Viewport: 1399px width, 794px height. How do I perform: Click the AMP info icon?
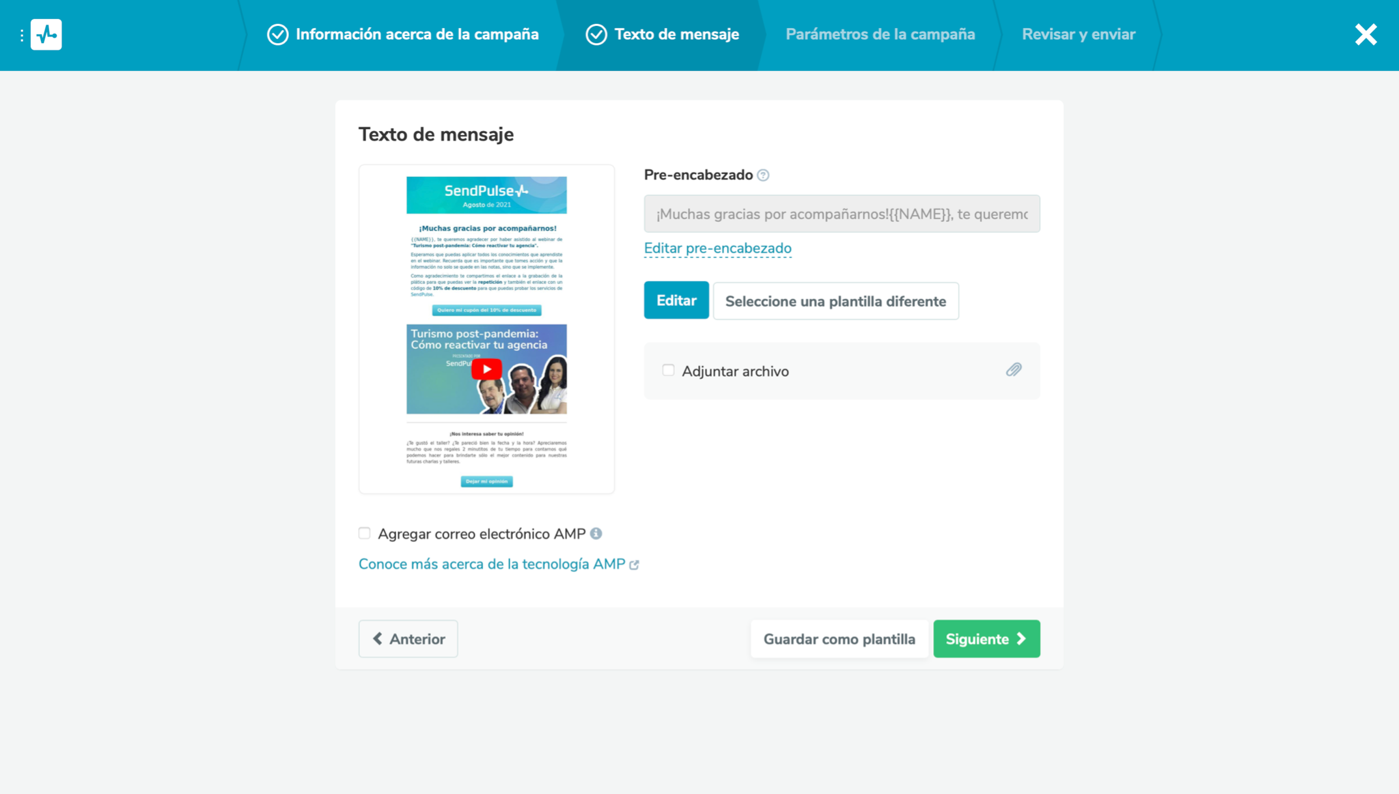596,534
